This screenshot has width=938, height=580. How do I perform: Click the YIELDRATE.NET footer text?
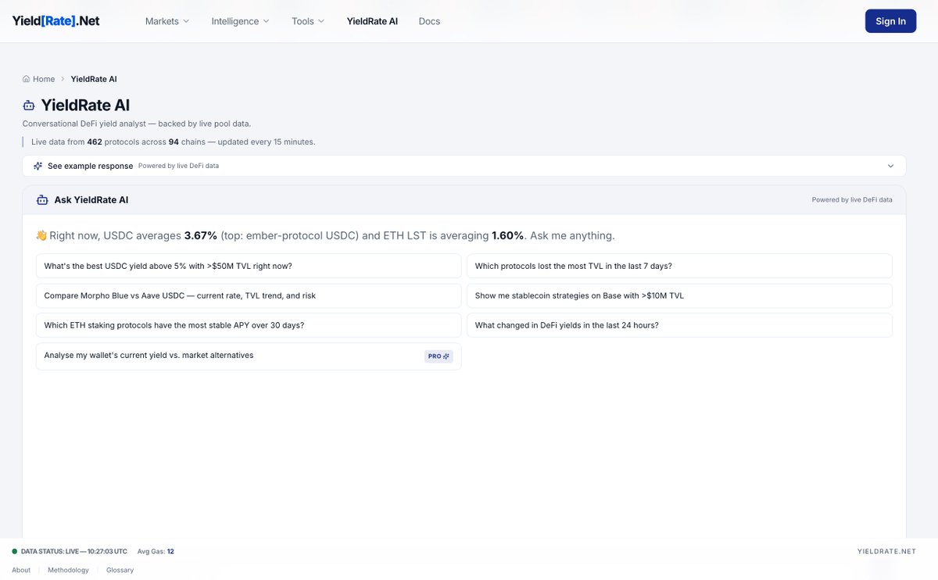click(886, 552)
